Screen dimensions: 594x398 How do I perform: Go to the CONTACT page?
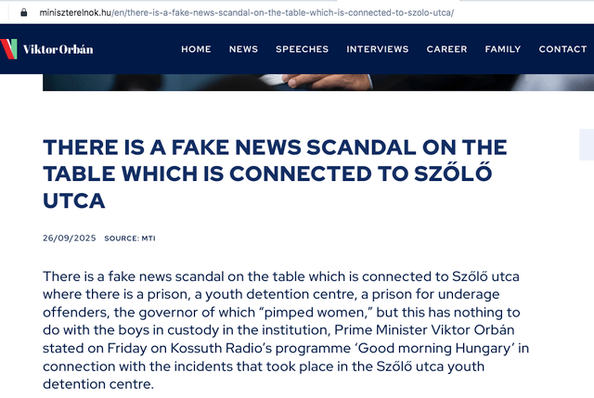tap(562, 49)
